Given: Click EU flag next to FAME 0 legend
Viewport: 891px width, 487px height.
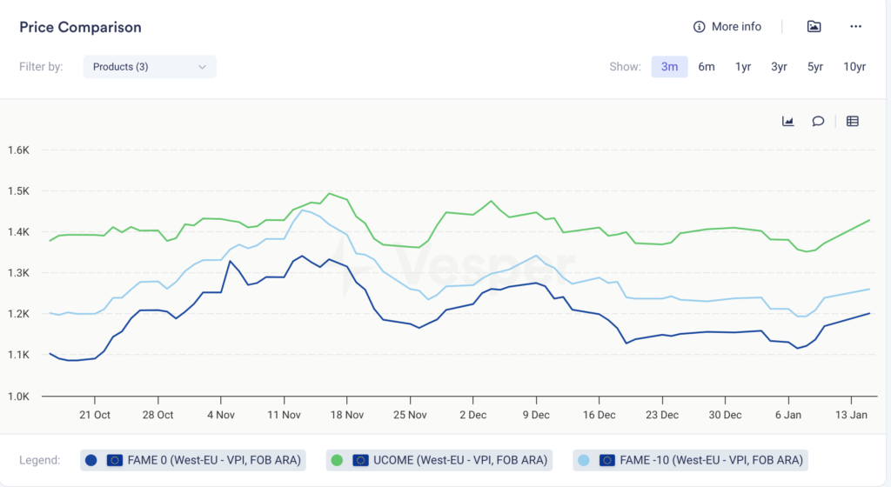Looking at the screenshot, I should pos(114,459).
